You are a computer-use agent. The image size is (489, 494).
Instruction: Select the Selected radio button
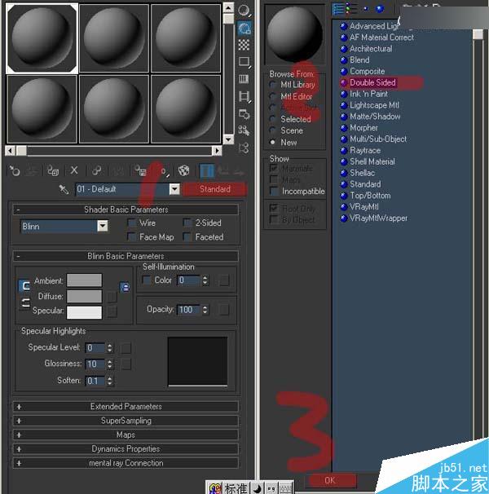[x=272, y=119]
